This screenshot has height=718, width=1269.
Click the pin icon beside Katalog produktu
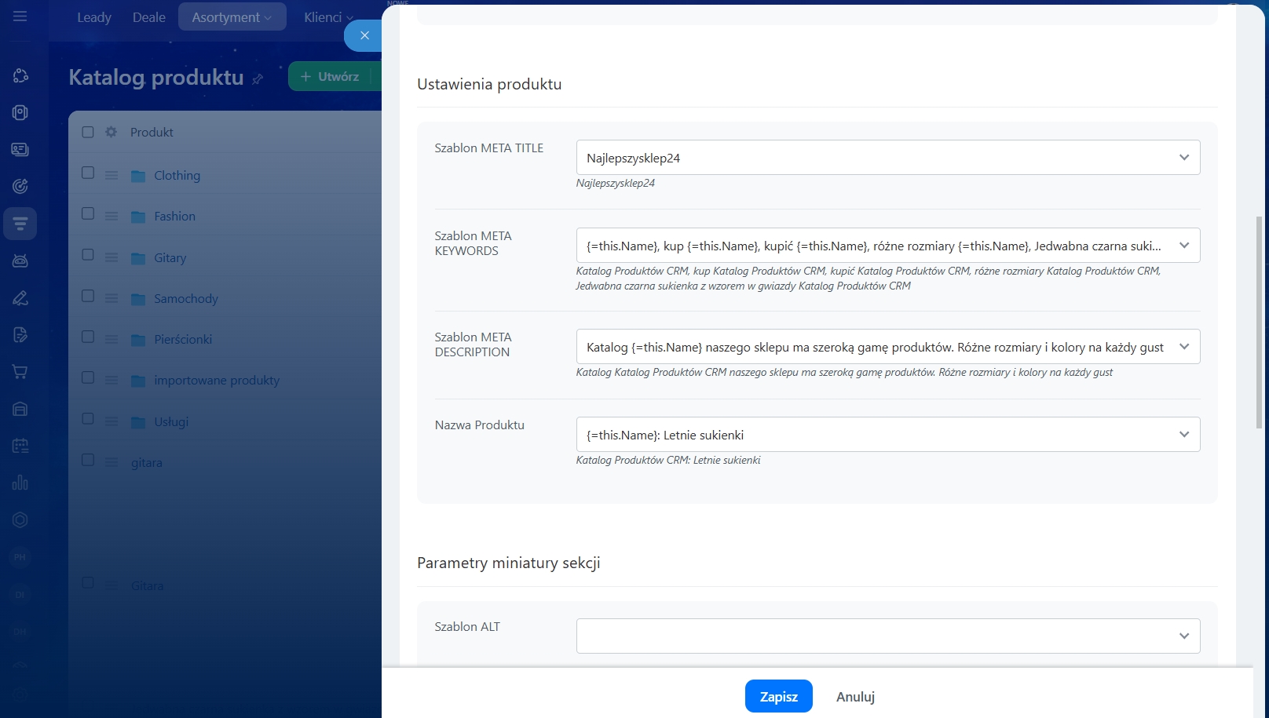(258, 78)
